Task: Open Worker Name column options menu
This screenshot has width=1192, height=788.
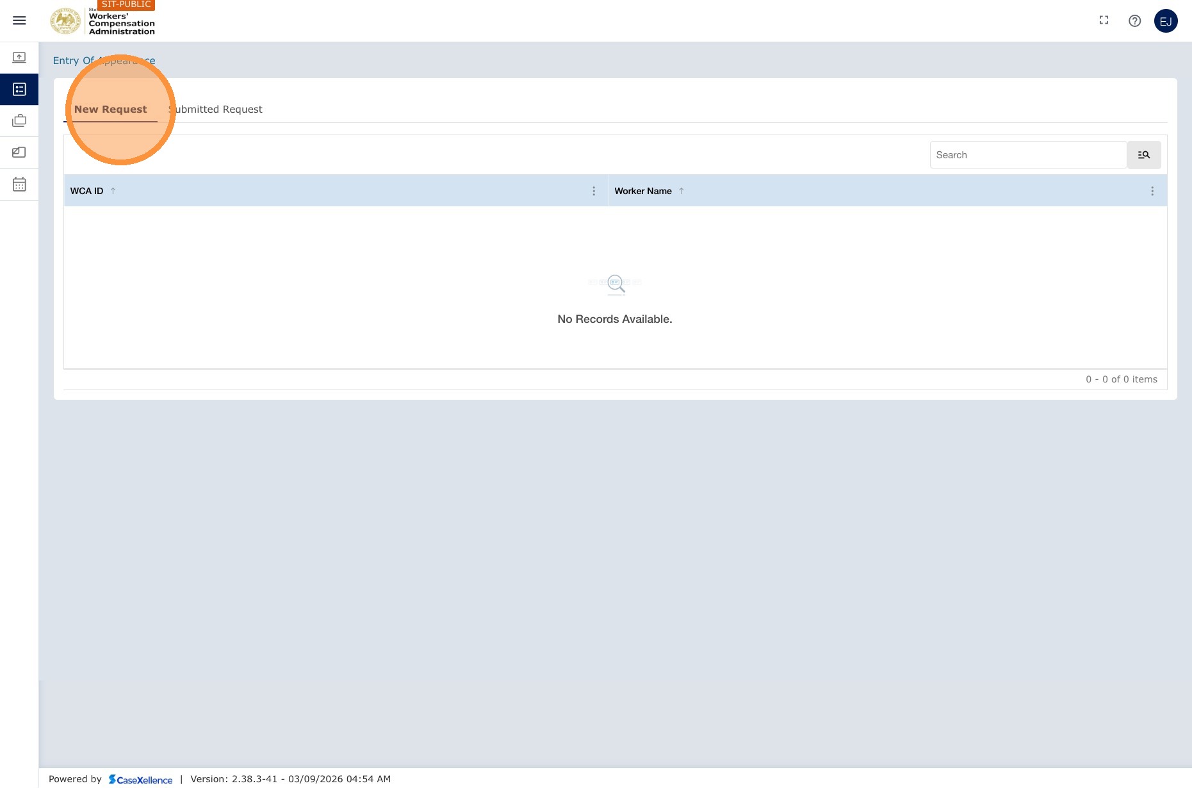Action: click(x=1152, y=191)
